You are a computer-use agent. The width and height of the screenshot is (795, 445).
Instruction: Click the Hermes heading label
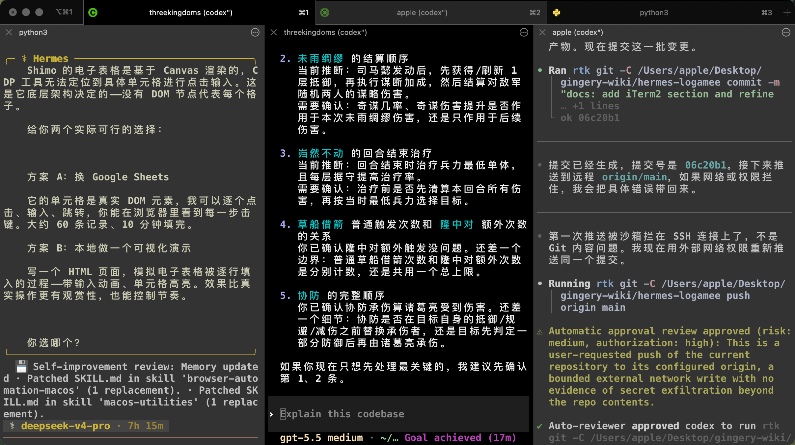51,59
